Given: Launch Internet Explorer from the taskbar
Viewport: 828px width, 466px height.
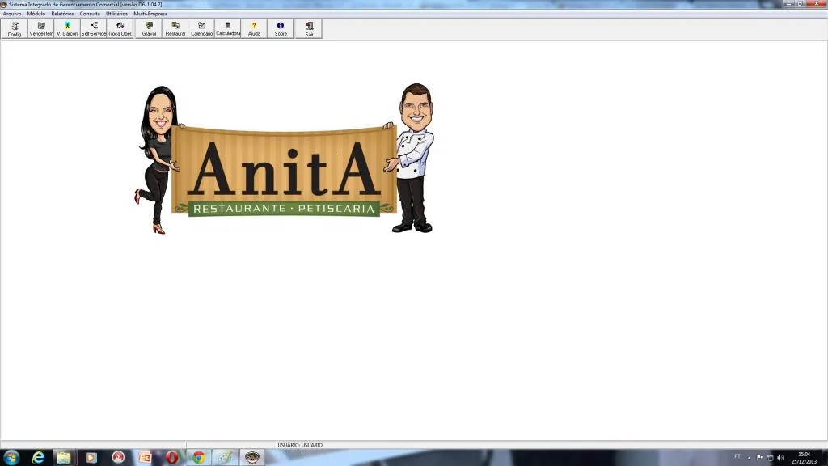Looking at the screenshot, I should point(38,458).
